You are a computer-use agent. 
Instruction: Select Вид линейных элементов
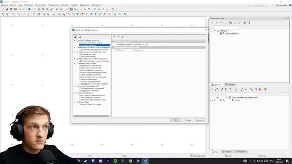coord(90,68)
